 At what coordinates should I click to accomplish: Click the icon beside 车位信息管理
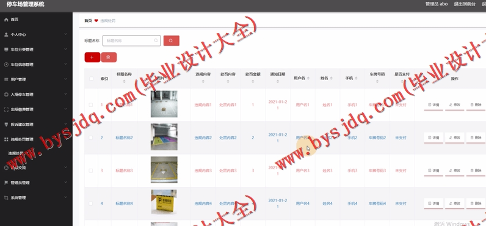[6, 65]
